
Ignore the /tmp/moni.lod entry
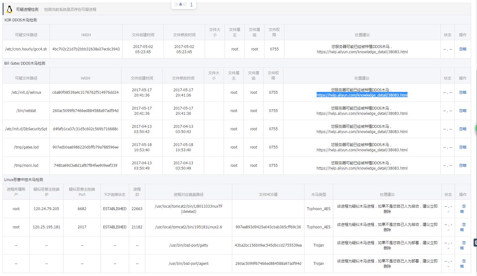point(462,166)
